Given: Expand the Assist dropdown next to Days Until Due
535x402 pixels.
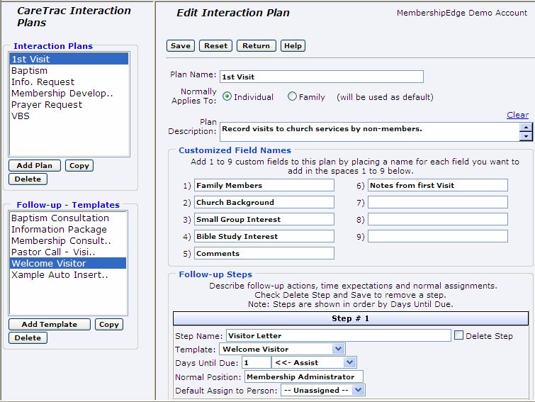Looking at the screenshot, I should pos(313,362).
